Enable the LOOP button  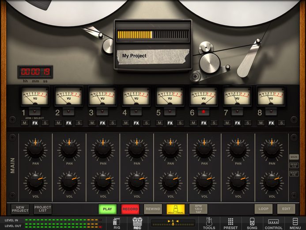(x=264, y=209)
